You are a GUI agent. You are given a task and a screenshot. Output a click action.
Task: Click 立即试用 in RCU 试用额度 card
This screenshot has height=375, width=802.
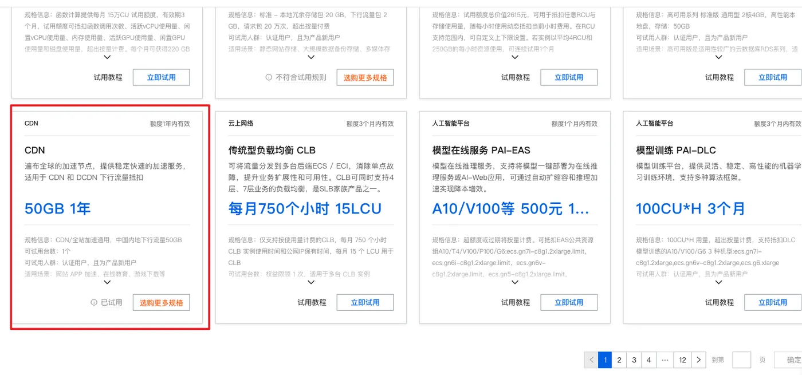[569, 77]
